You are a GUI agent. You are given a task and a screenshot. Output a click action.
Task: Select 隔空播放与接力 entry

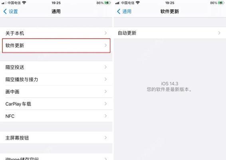(x=56, y=79)
